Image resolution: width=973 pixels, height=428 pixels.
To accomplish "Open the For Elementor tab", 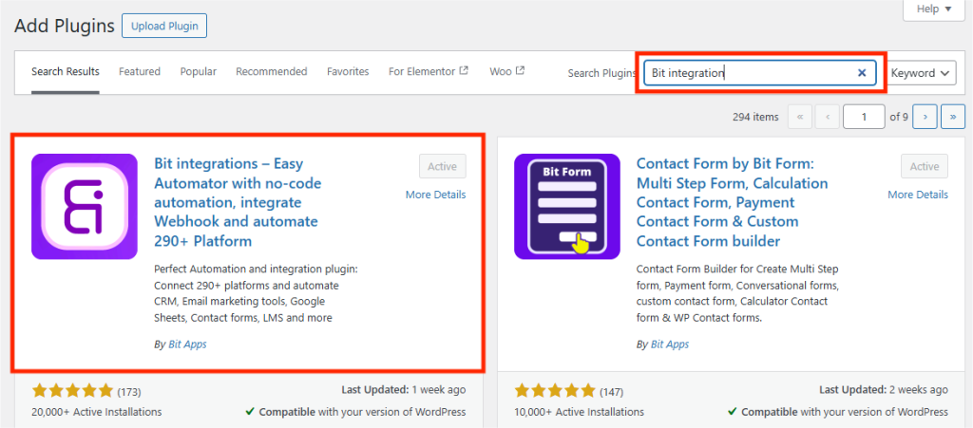I will point(429,72).
